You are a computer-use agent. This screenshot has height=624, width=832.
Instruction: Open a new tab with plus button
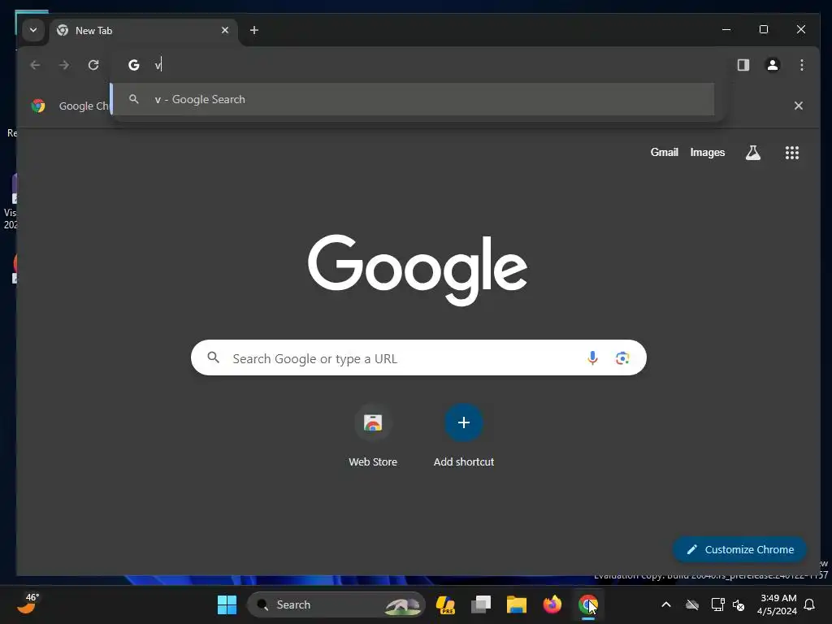tap(254, 30)
